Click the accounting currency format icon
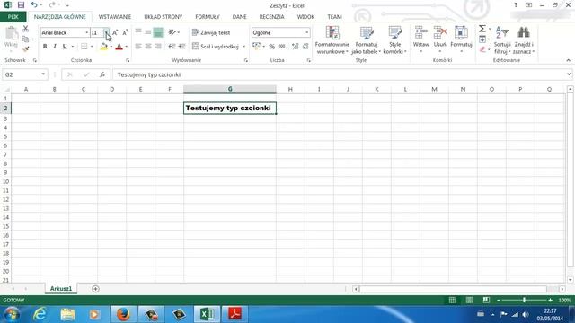The height and width of the screenshot is (323, 575). [256, 46]
